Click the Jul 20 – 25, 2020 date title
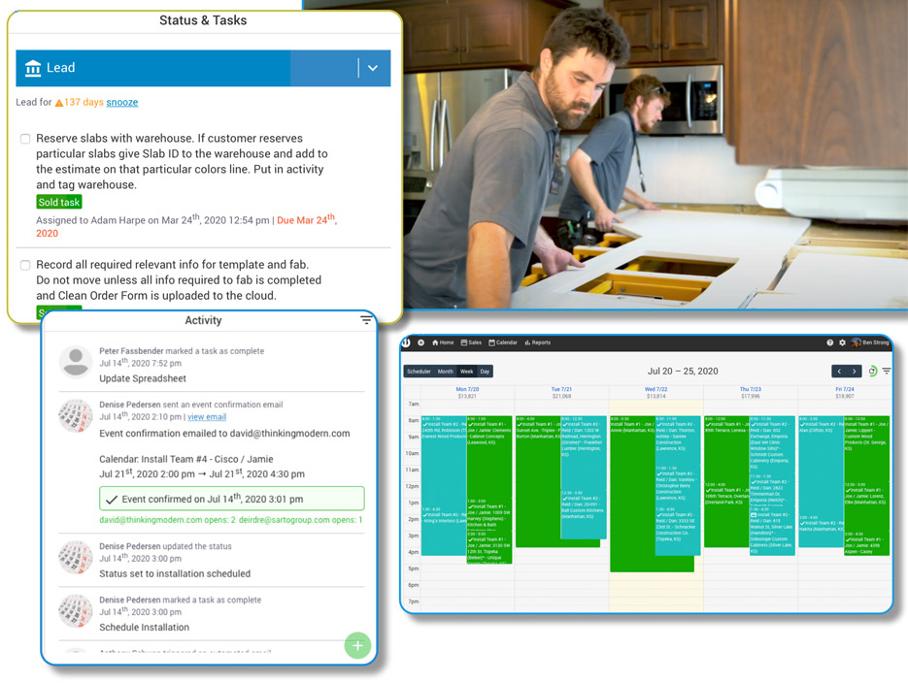The height and width of the screenshot is (683, 908). [x=683, y=372]
